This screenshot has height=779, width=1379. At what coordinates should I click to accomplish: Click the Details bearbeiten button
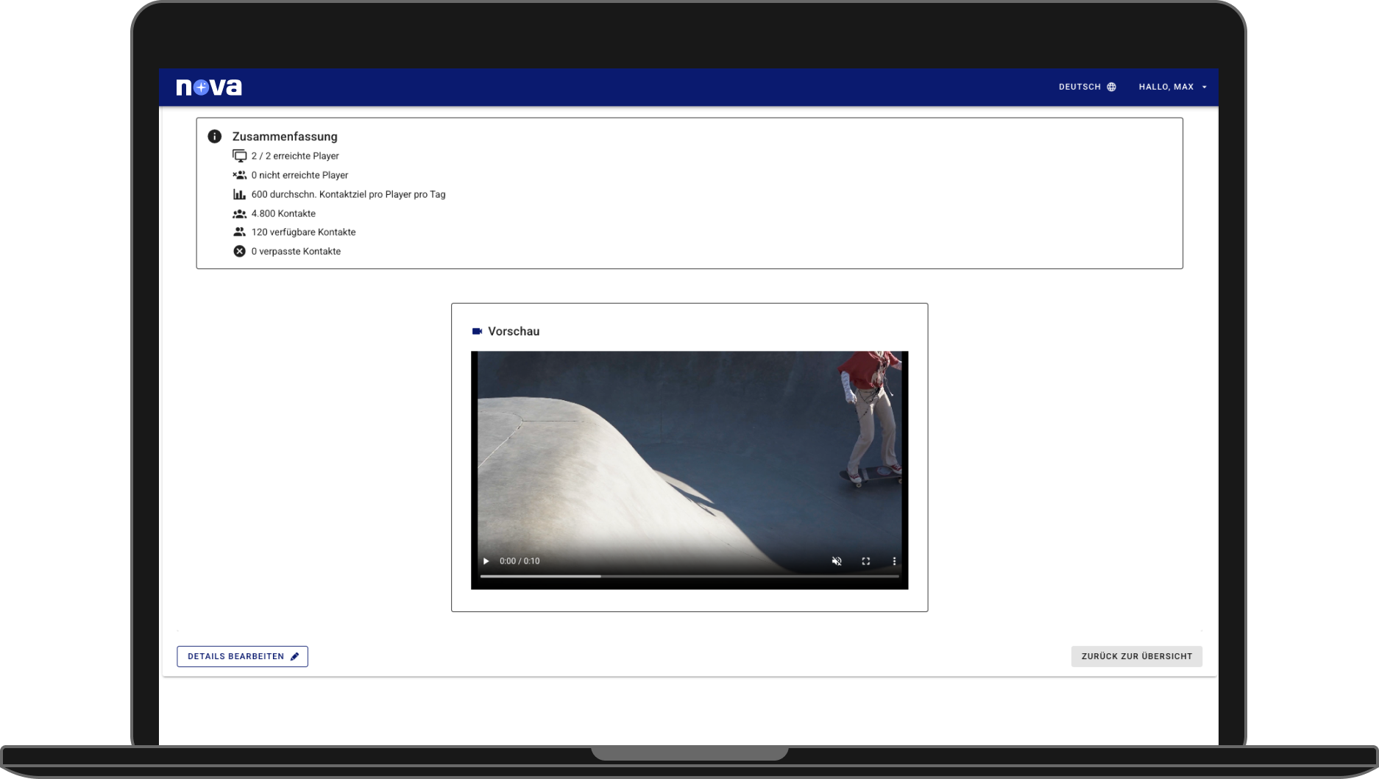(242, 656)
